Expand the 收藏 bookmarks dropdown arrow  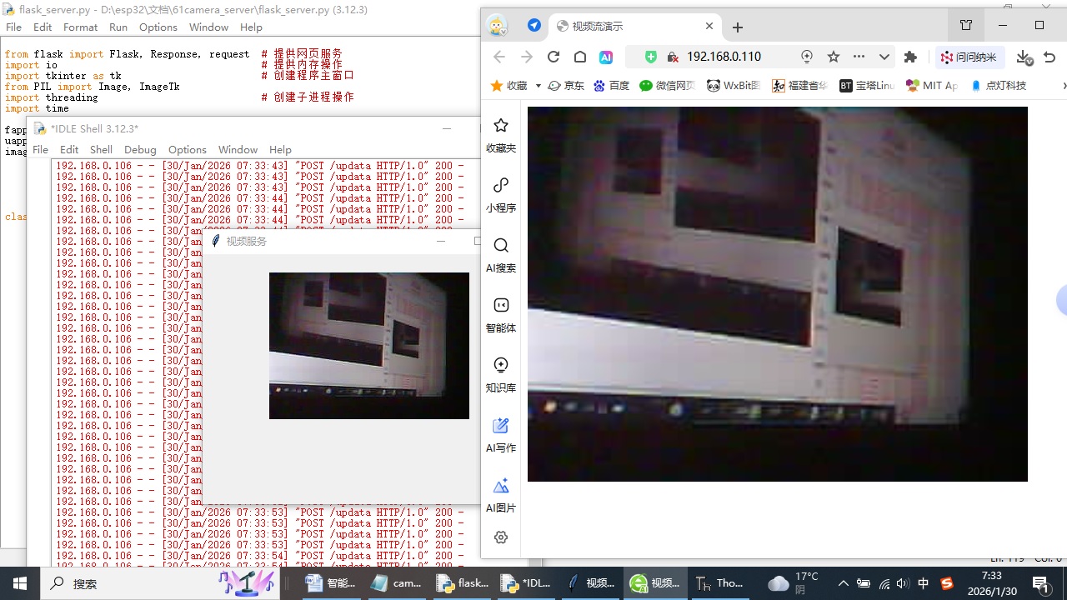click(x=539, y=86)
